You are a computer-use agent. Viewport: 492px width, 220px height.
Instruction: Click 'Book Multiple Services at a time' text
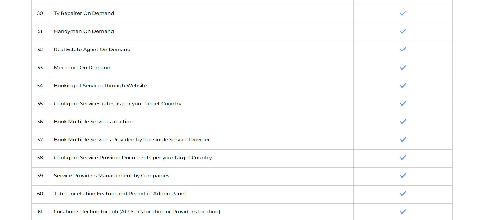[x=94, y=122]
